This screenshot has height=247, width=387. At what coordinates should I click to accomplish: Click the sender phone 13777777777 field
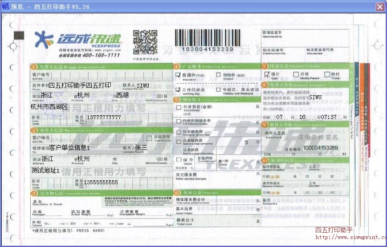point(103,117)
